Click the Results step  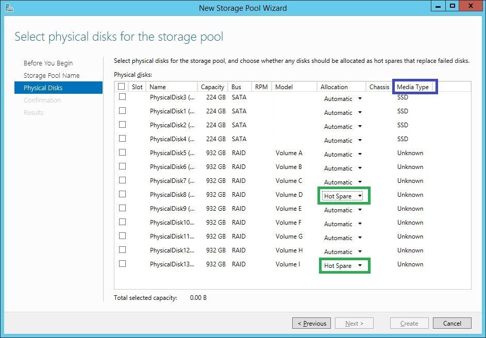point(33,113)
